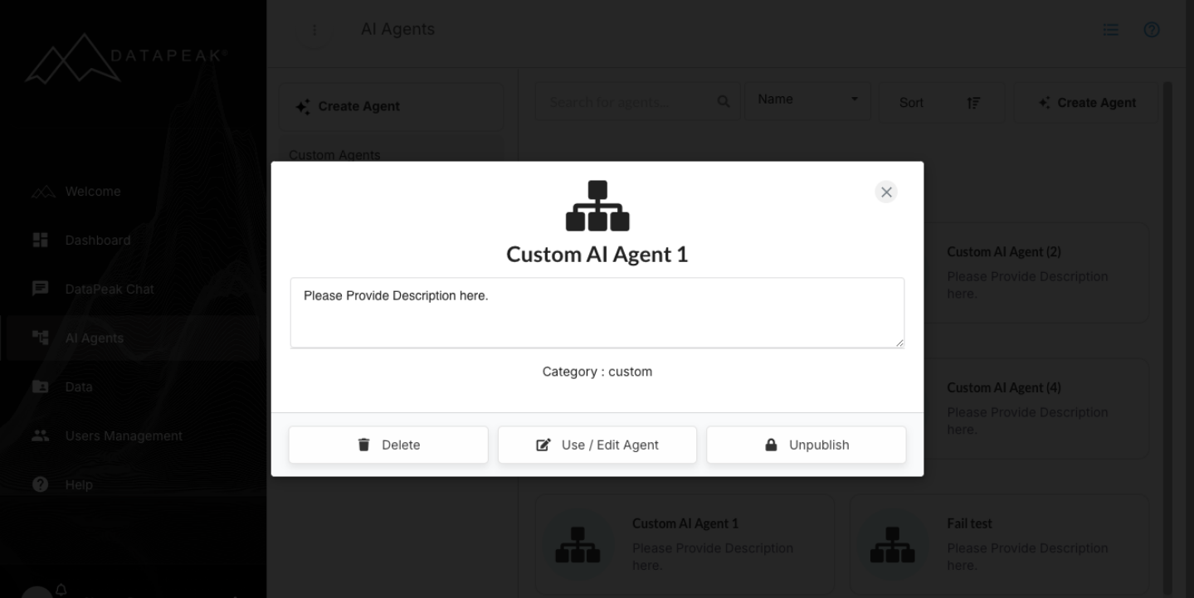
Task: Click the sort direction icon next to Sort
Action: (x=975, y=102)
